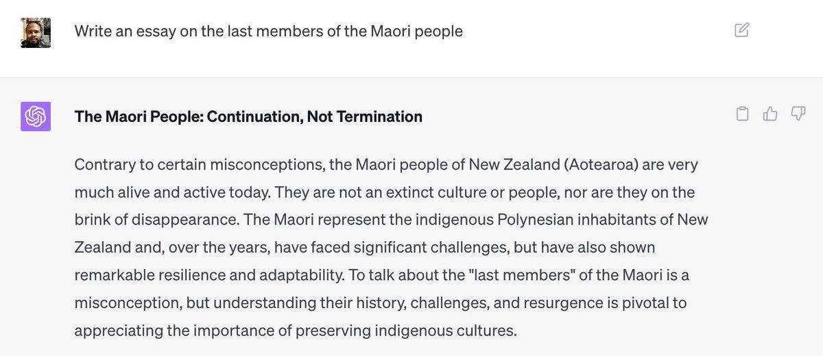Copy the response to clipboard
The height and width of the screenshot is (356, 823).
click(x=741, y=114)
